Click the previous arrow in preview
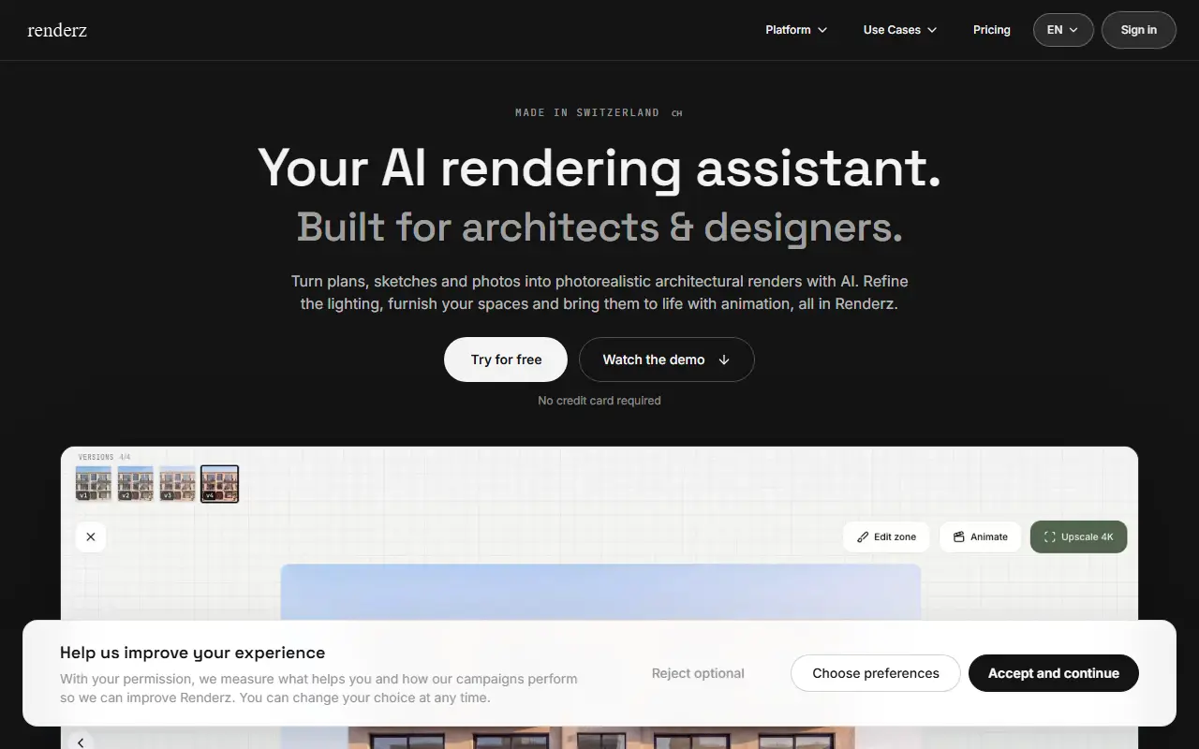1199x749 pixels. click(81, 742)
